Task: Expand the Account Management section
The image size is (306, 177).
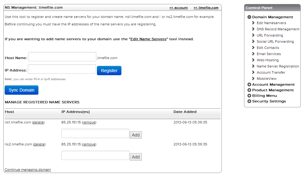Action: (249, 84)
